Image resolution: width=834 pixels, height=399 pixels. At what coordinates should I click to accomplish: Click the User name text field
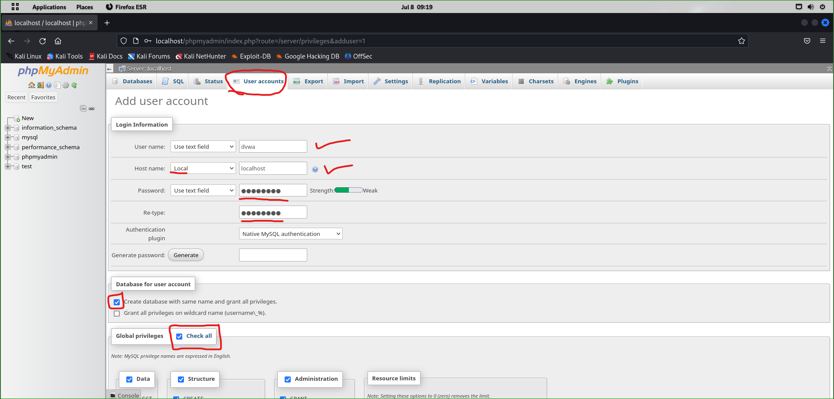click(x=273, y=147)
